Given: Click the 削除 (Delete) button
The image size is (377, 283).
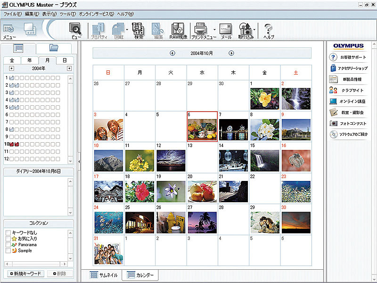Looking at the screenshot, I should (x=60, y=274).
